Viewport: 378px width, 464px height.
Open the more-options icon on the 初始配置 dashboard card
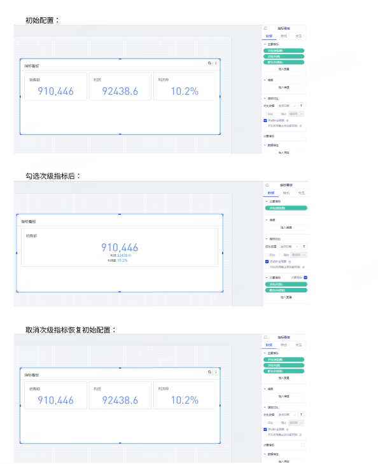coord(216,63)
